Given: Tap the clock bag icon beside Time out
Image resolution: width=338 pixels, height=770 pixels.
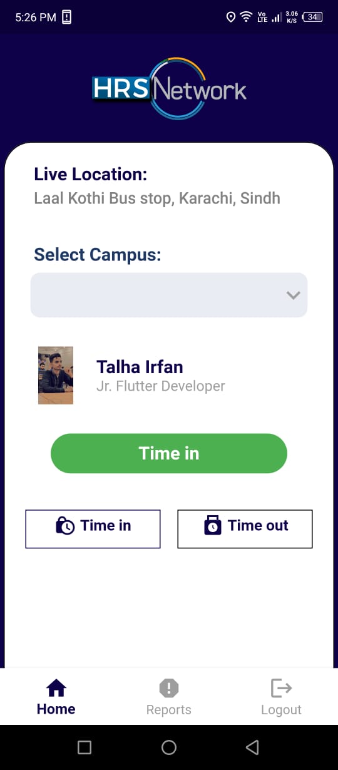Looking at the screenshot, I should click(x=213, y=525).
